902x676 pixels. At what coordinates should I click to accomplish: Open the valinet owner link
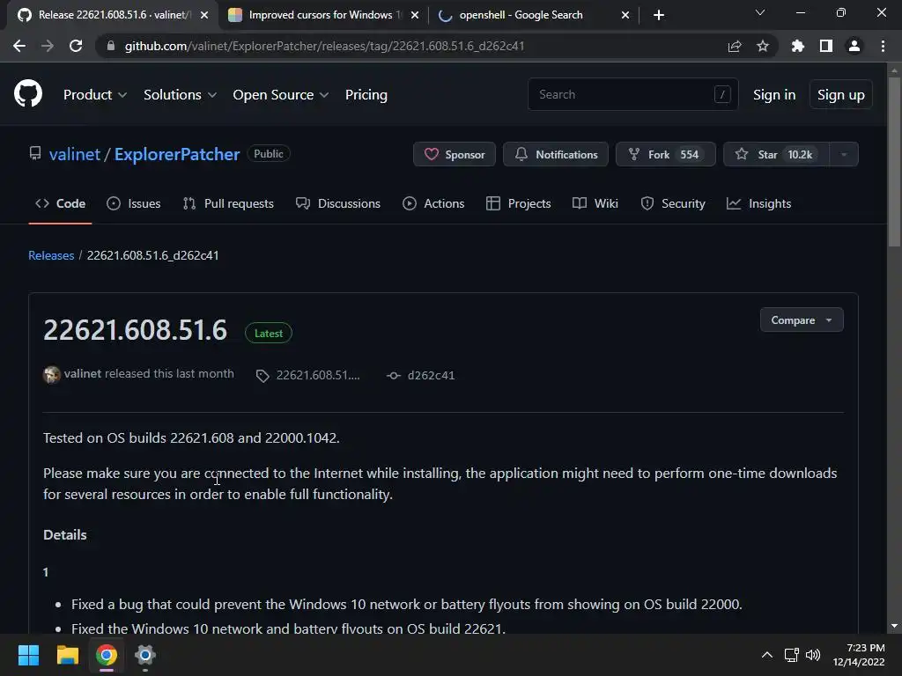tap(75, 154)
